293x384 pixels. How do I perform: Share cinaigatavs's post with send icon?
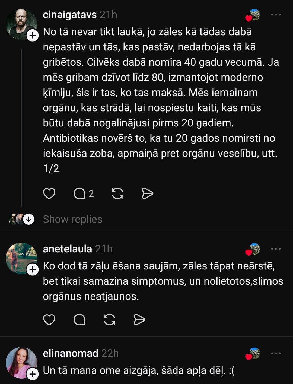[x=147, y=193]
